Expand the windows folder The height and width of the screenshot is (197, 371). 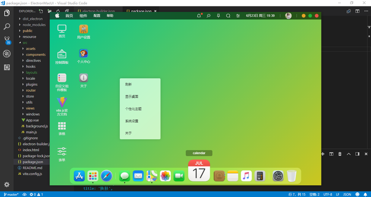tap(32, 114)
